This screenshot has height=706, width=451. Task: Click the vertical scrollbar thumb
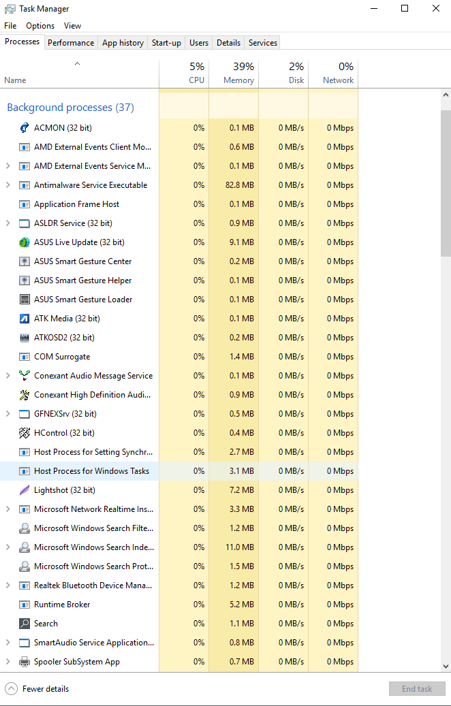tap(446, 182)
